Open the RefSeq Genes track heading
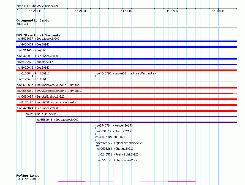This screenshot has height=185, width=245. (28, 176)
